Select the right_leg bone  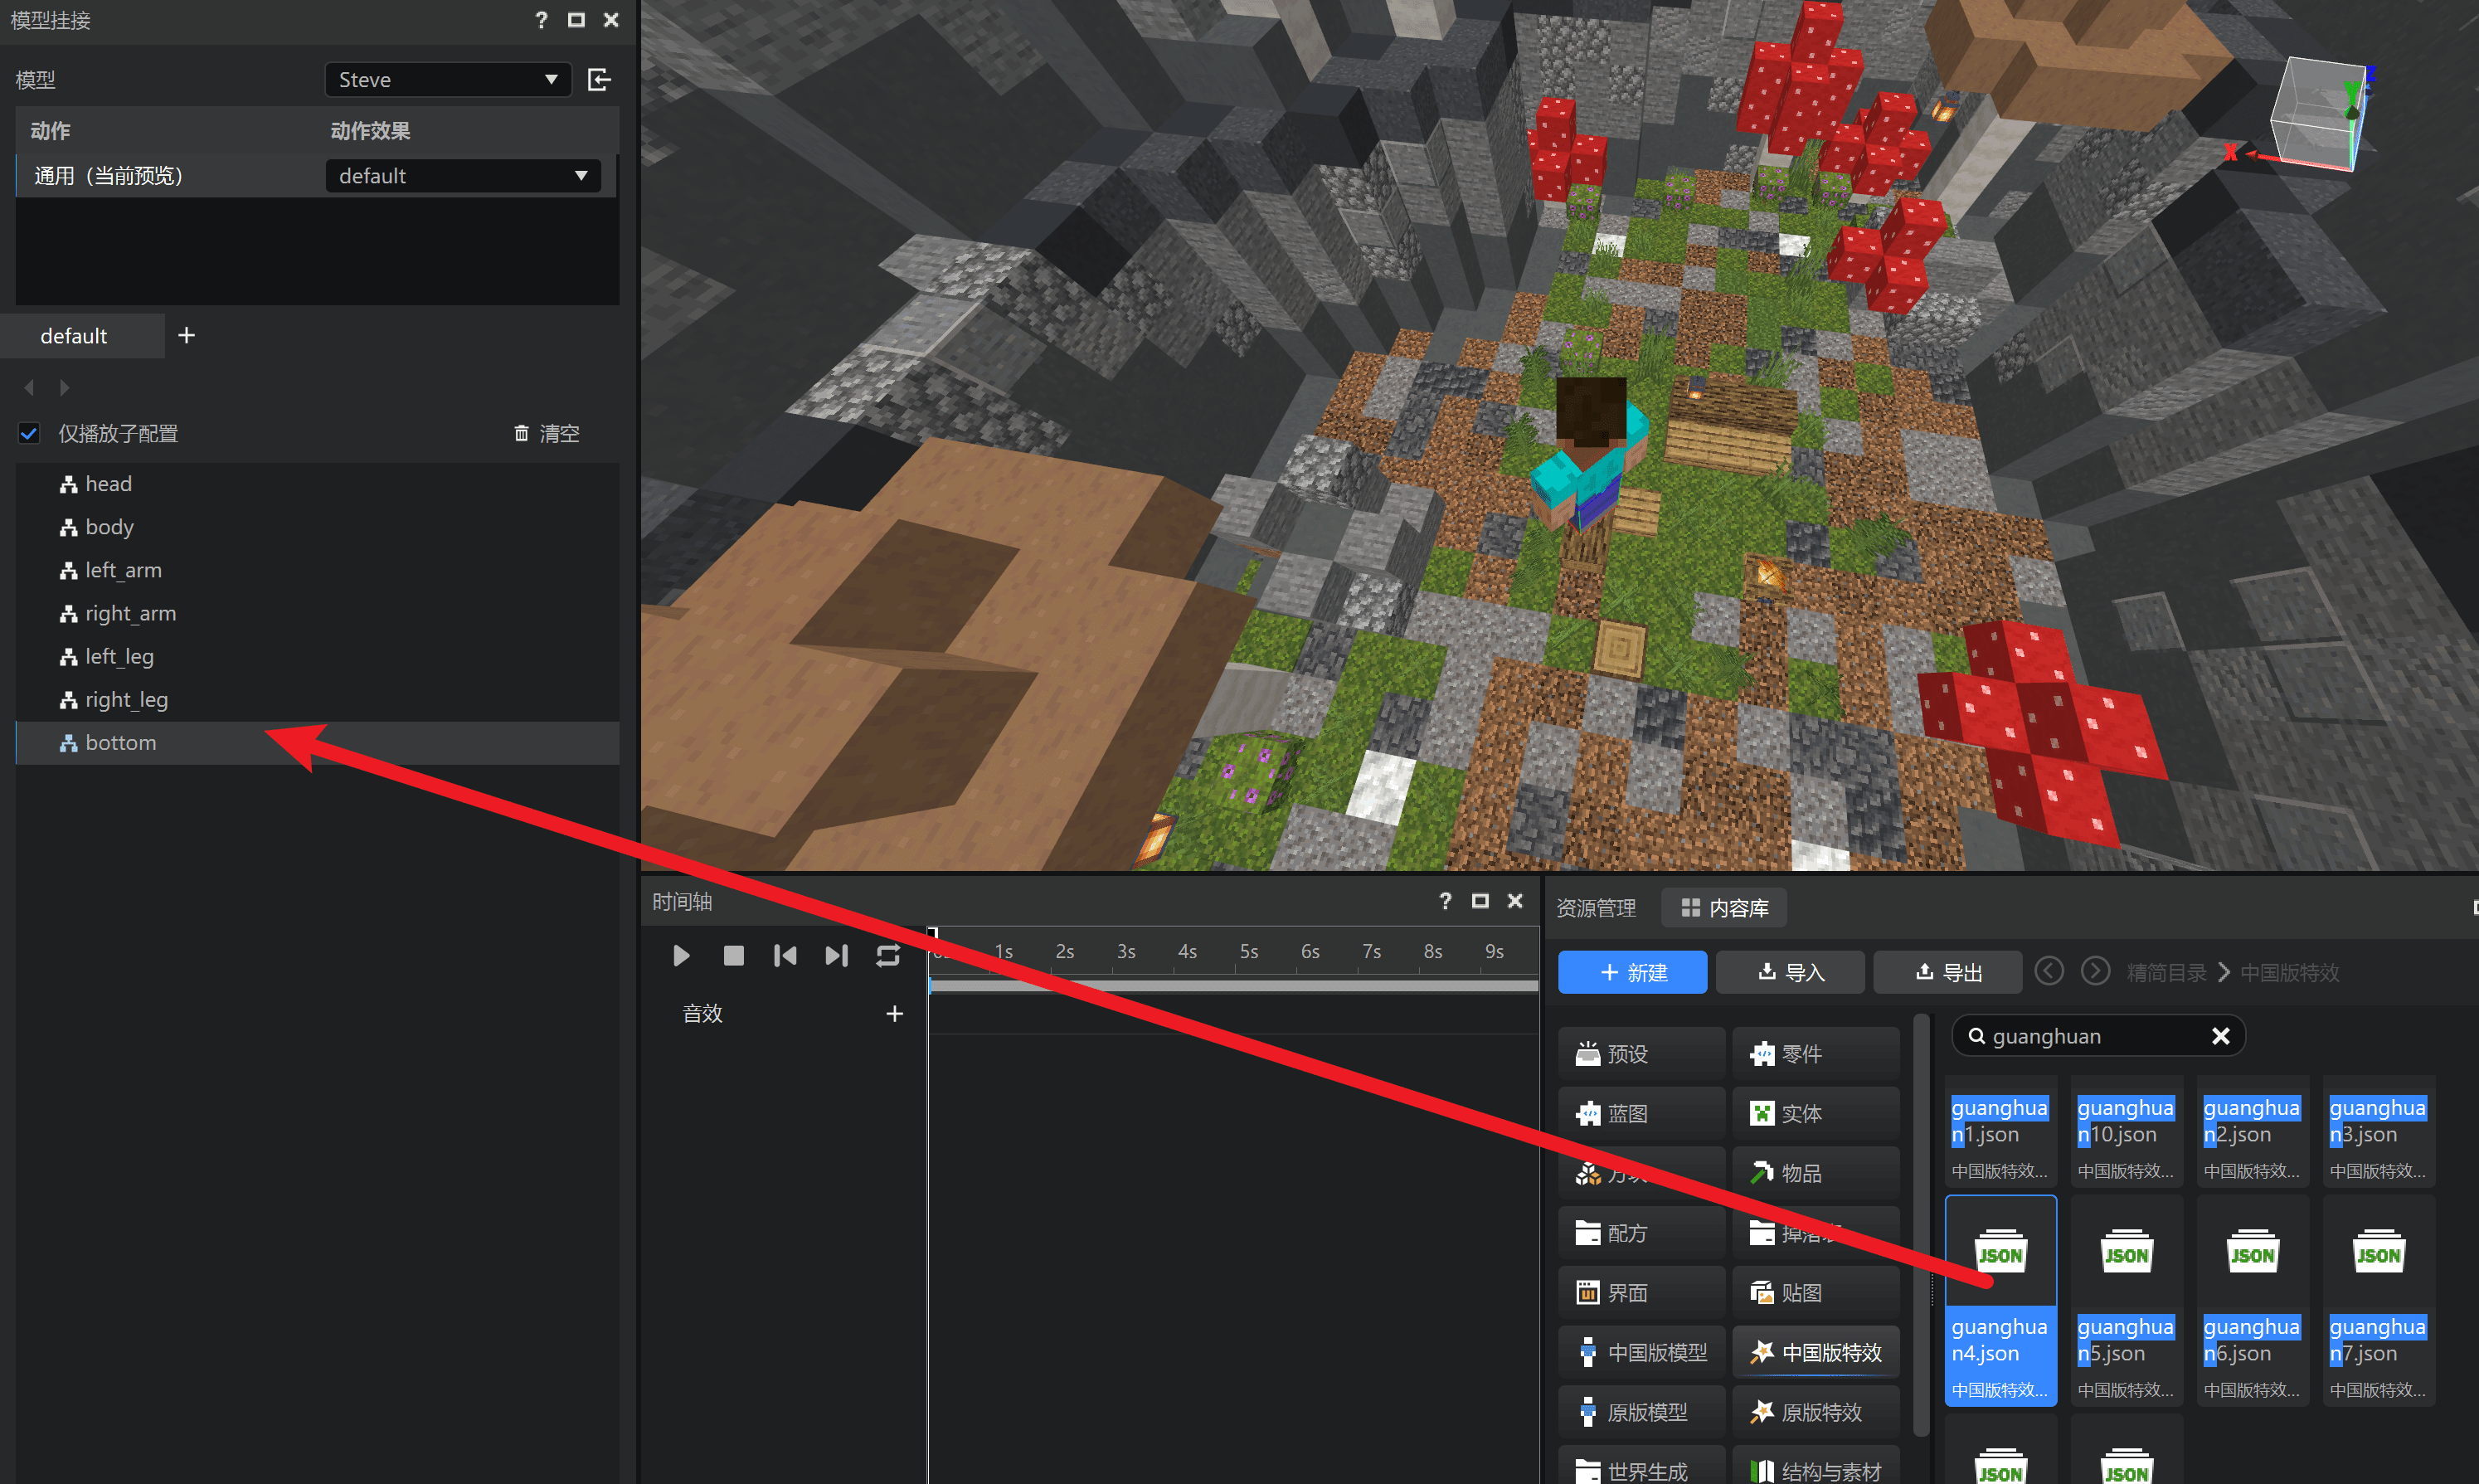pyautogui.click(x=318, y=700)
